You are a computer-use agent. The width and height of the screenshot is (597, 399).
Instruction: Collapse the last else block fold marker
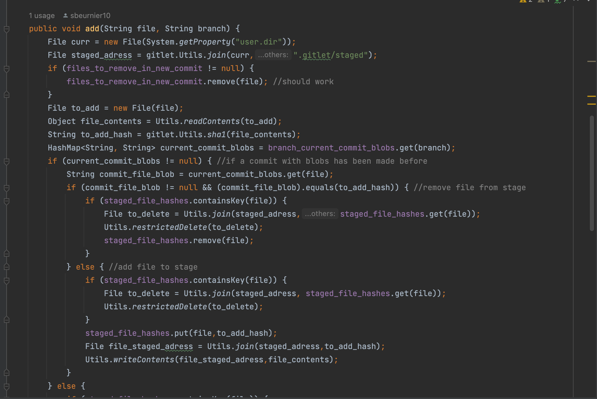point(7,386)
